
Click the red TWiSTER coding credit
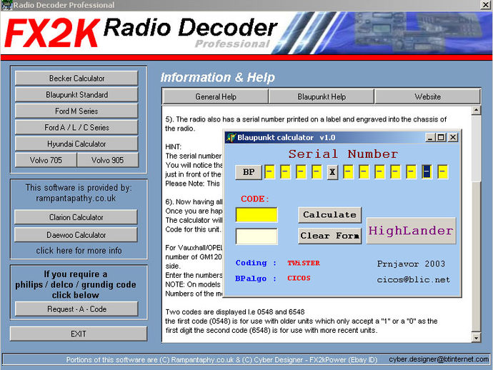(304, 263)
